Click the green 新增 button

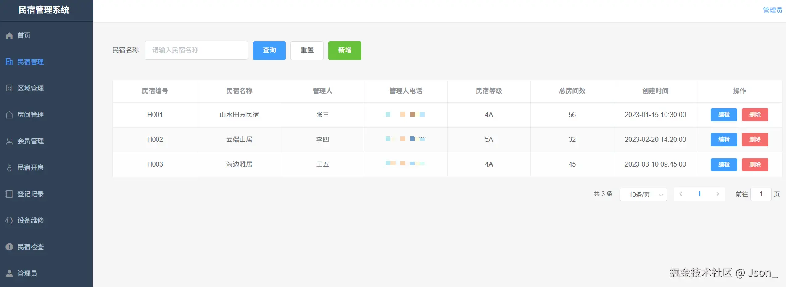coord(345,50)
